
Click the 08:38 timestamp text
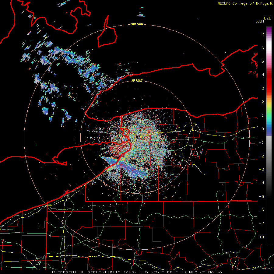pyautogui.click(x=215, y=272)
